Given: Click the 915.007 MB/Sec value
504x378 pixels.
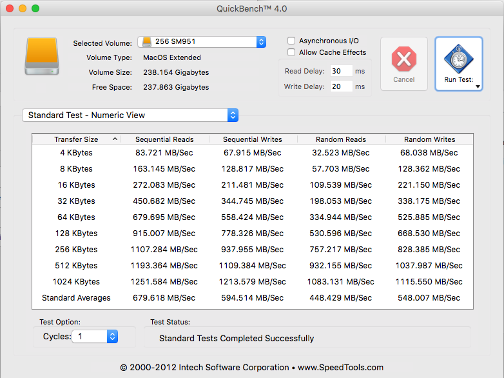Looking at the screenshot, I should tap(164, 234).
